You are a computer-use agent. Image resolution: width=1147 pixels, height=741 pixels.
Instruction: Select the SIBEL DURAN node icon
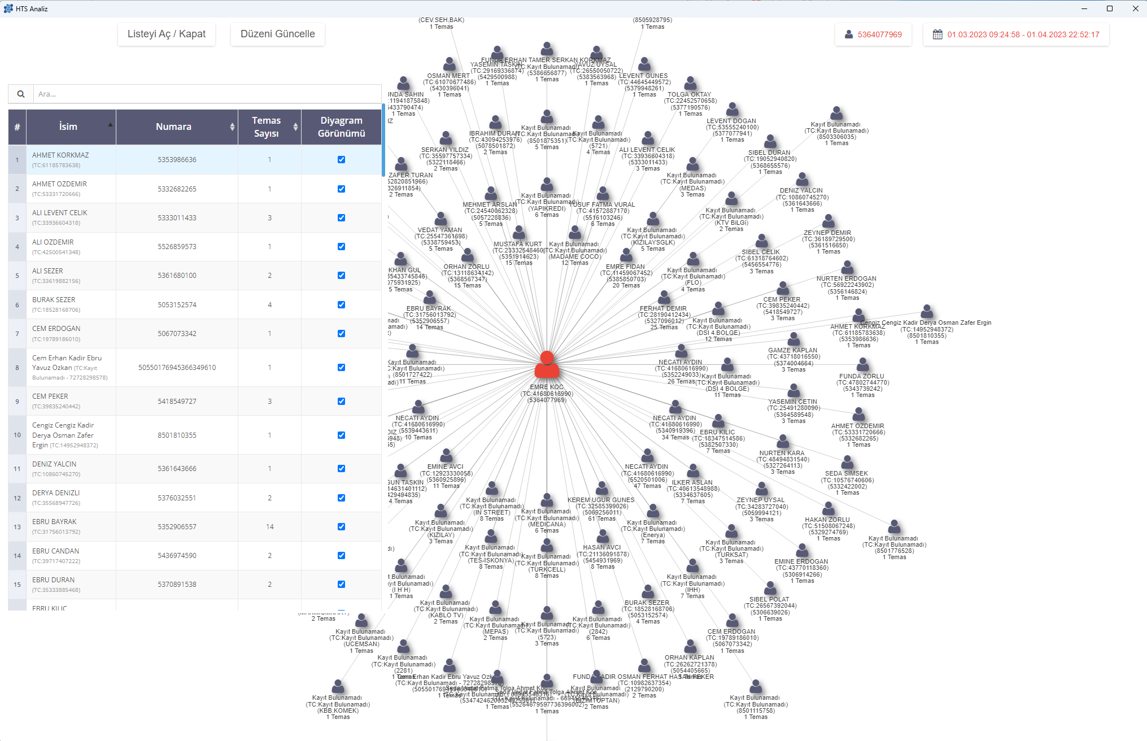click(770, 141)
